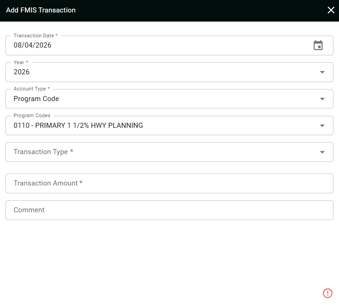
Task: Focus the Comment text field
Action: point(169,210)
